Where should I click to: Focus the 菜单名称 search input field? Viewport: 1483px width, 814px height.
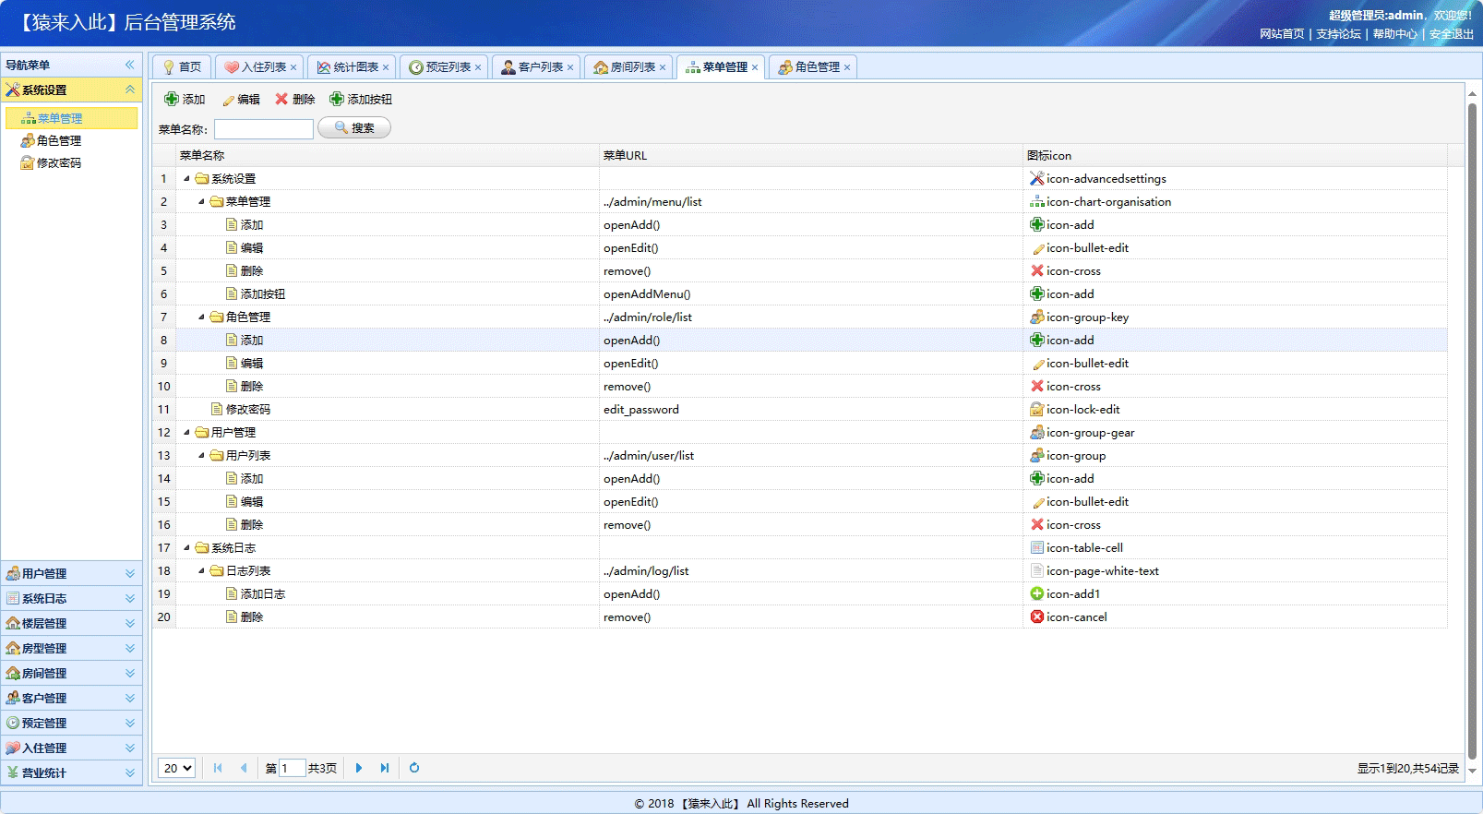pyautogui.click(x=264, y=129)
